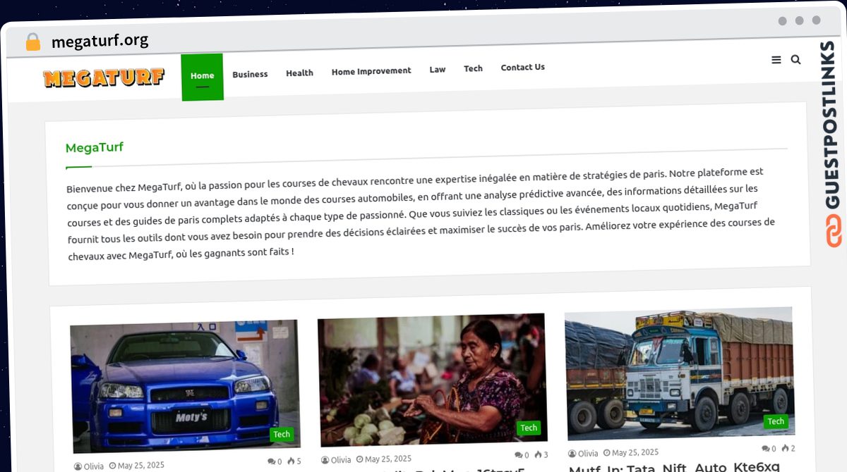Click the Tech tag on the market woman post
The width and height of the screenshot is (847, 472).
coord(529,428)
